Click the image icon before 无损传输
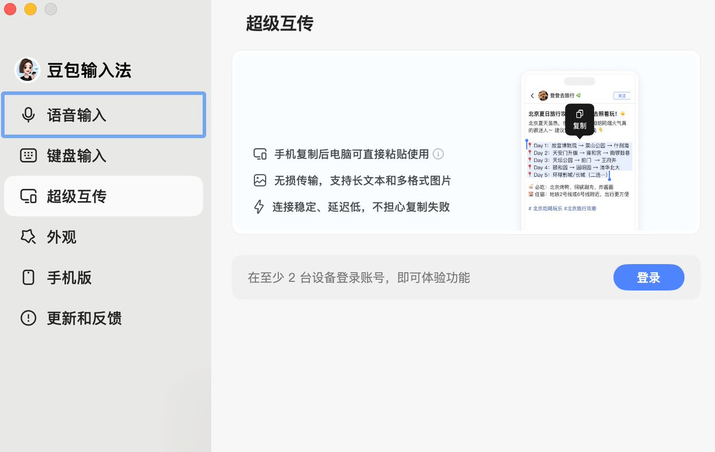 pos(260,180)
